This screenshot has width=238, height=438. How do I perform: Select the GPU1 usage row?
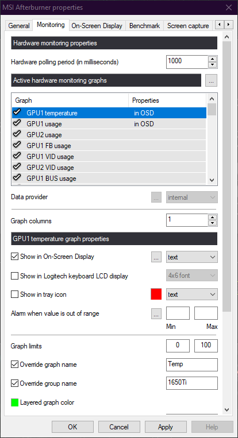pos(109,123)
